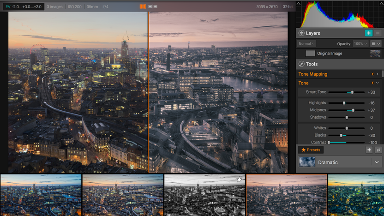The width and height of the screenshot is (384, 216).
Task: Click the Tools brush icon
Action: [301, 64]
